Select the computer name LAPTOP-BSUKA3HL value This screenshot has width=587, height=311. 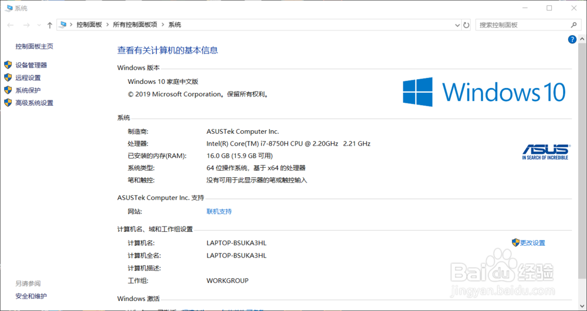pos(237,243)
